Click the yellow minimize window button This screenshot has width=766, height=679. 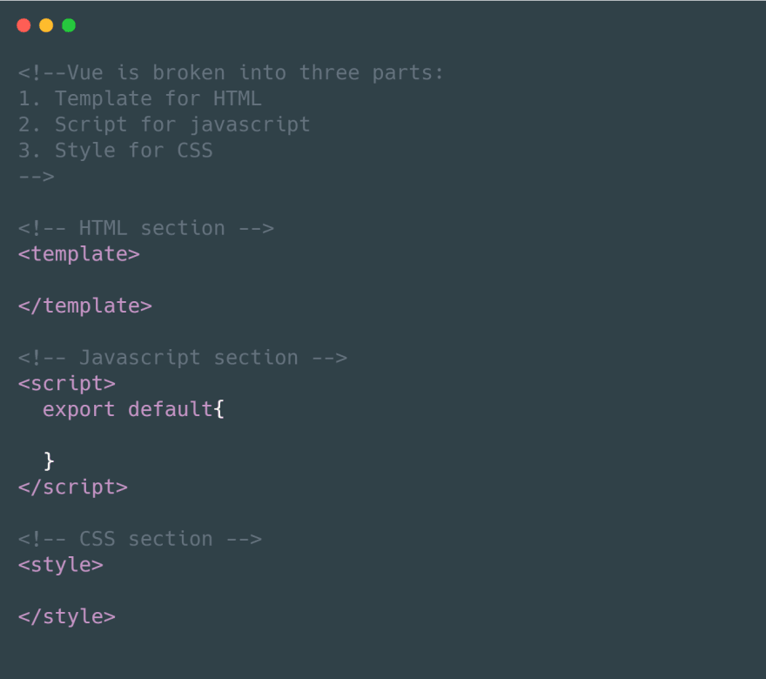coord(46,25)
